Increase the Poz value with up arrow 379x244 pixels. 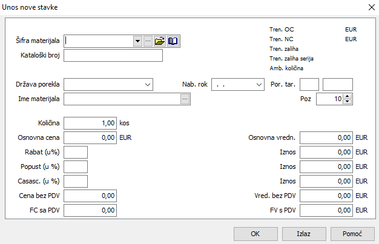[347, 96]
